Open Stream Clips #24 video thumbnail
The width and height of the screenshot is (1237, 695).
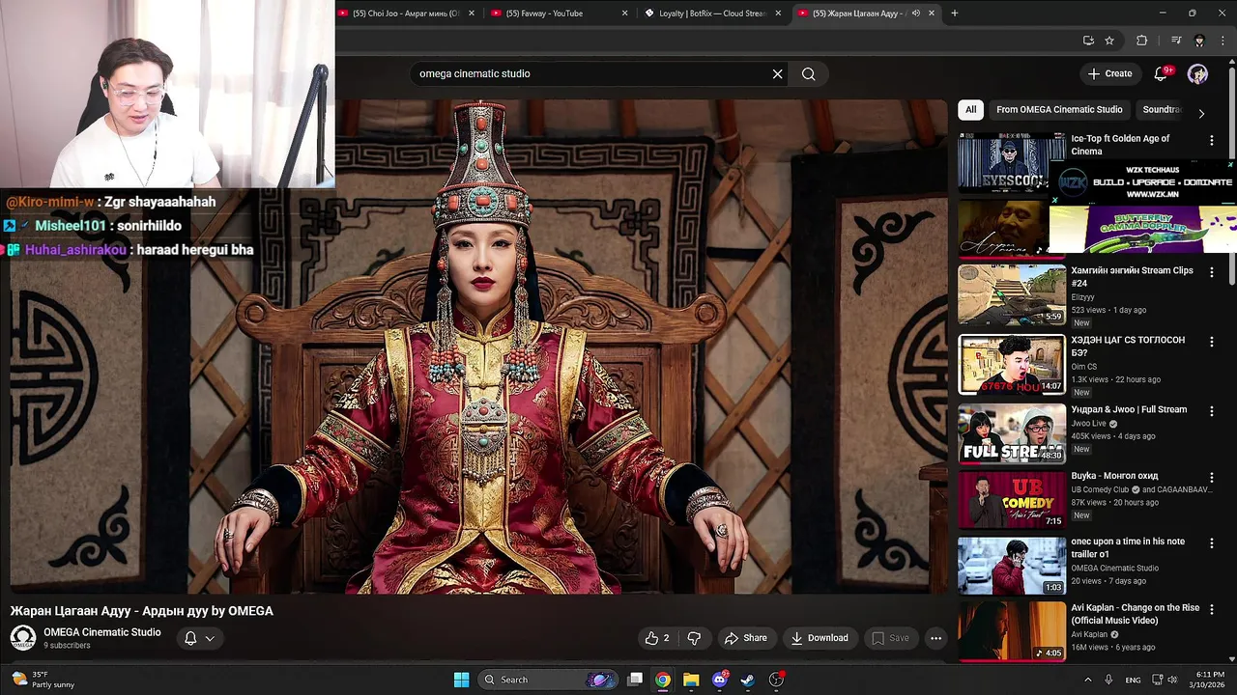tap(1012, 294)
